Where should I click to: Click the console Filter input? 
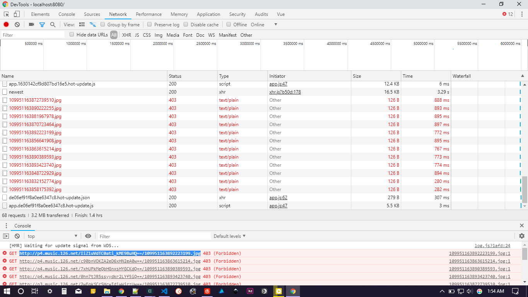[x=155, y=236]
